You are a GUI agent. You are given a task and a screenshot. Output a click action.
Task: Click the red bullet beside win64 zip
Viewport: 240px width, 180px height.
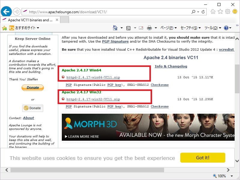point(63,77)
